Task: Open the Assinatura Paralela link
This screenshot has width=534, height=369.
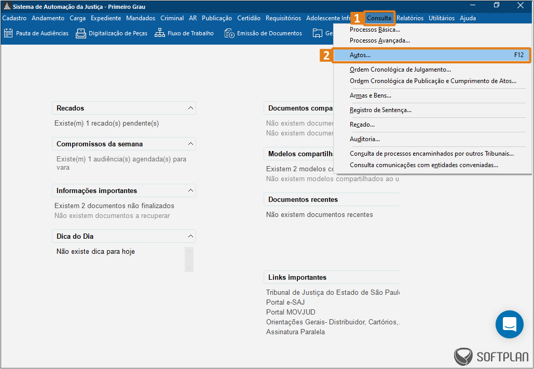Action: click(296, 332)
